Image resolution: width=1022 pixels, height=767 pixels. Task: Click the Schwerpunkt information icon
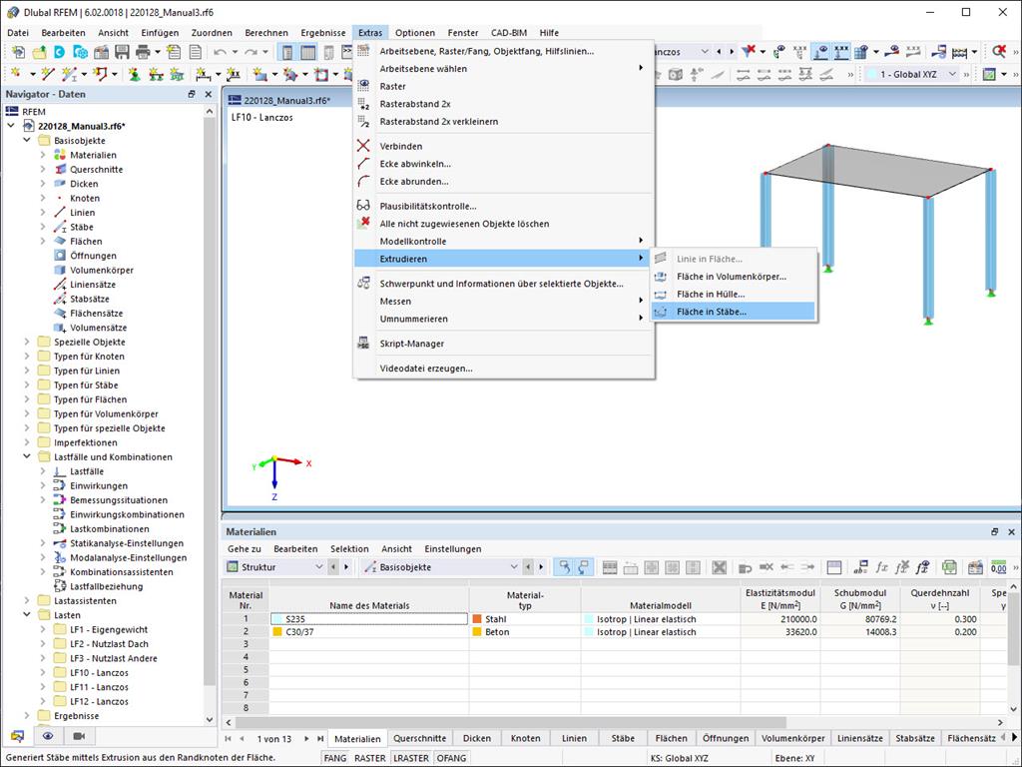click(363, 283)
